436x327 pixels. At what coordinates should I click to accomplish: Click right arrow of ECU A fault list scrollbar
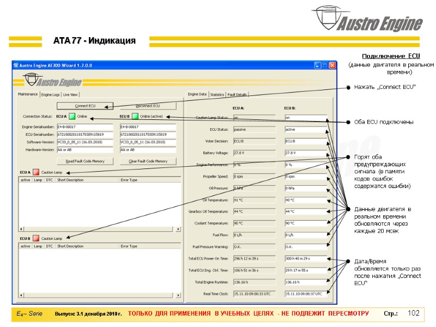178,229
